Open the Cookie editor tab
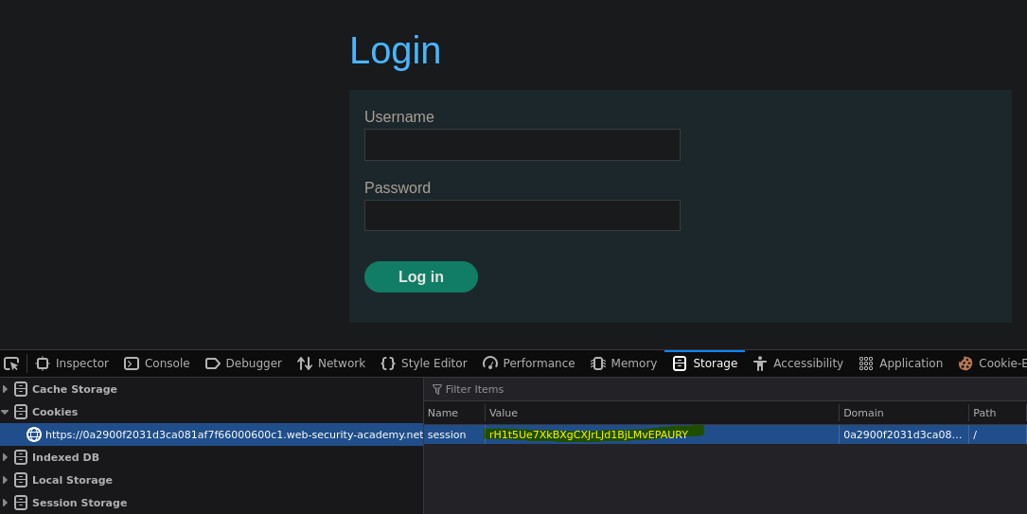Screen dimensions: 1027x514 click(990, 363)
